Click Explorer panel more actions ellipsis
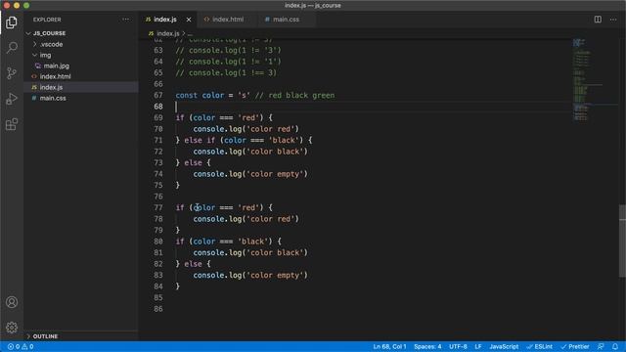Viewport: 626px width, 352px height. 126,20
